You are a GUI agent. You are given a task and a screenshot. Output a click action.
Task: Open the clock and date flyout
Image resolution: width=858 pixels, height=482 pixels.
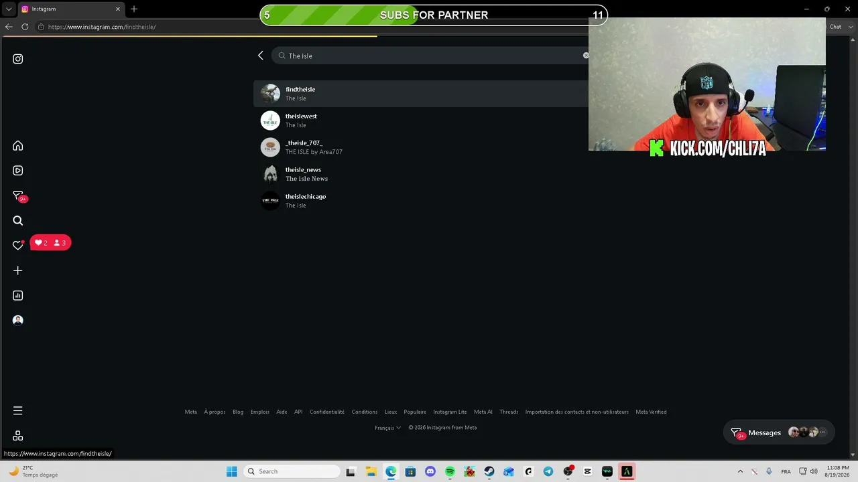[x=837, y=471]
